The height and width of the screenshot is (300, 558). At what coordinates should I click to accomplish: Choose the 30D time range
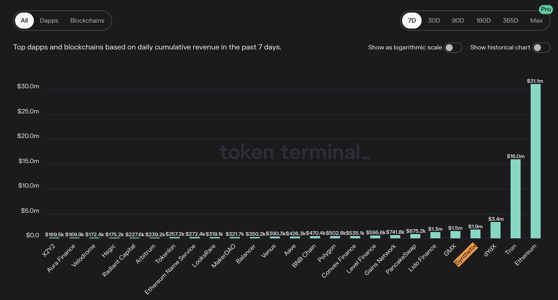click(434, 21)
